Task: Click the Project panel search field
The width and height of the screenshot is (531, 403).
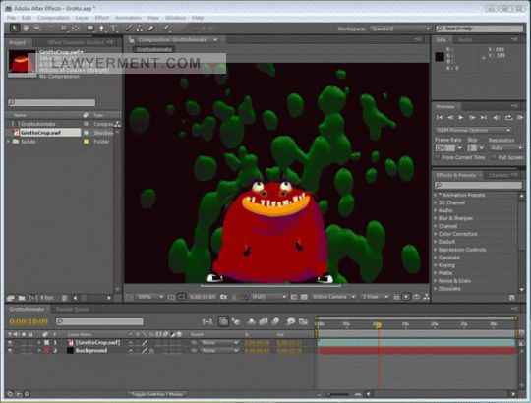Action: (x=52, y=102)
